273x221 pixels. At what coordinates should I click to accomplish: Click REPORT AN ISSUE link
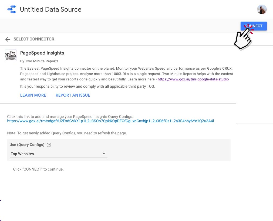click(73, 95)
